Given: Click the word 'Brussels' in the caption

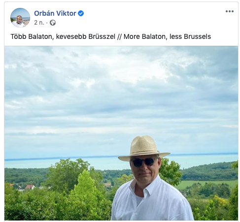Looking at the screenshot, I should (197, 36).
